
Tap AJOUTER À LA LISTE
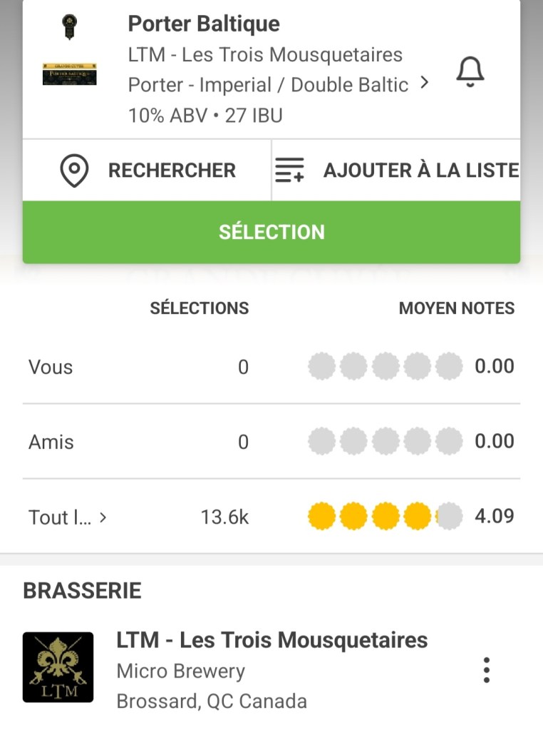pyautogui.click(x=420, y=171)
